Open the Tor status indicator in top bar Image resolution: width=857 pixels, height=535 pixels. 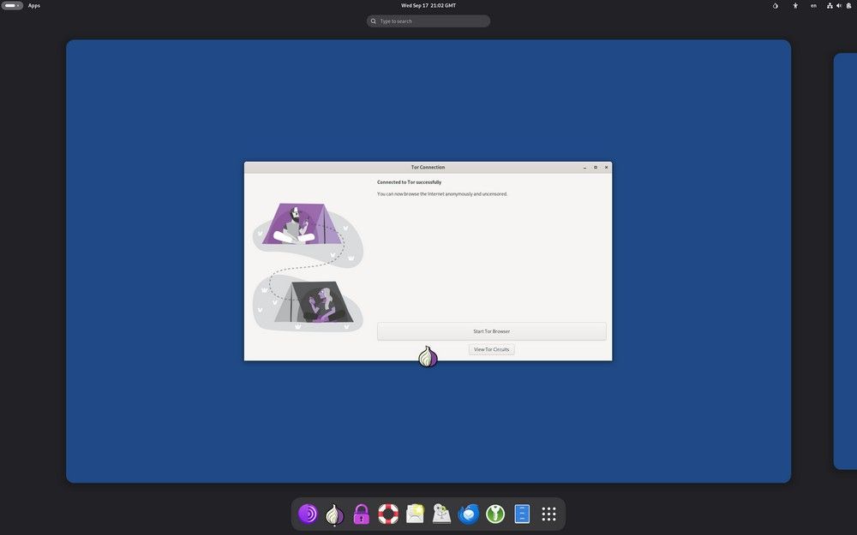tap(775, 5)
